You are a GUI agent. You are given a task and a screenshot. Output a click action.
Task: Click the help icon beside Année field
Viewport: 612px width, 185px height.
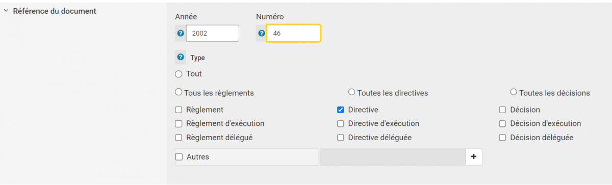[180, 34]
